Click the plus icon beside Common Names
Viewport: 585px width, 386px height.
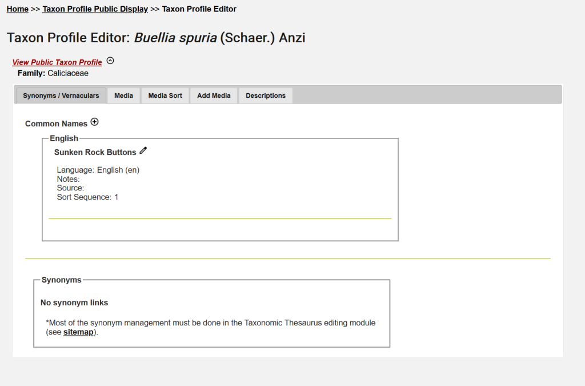[x=95, y=122]
